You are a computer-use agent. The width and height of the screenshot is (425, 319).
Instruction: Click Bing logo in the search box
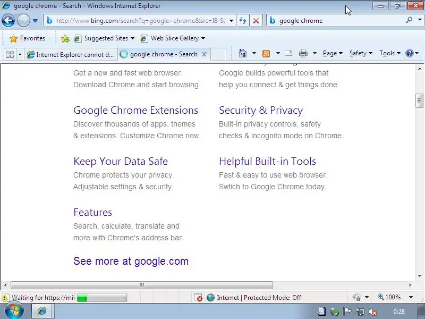[x=273, y=20]
